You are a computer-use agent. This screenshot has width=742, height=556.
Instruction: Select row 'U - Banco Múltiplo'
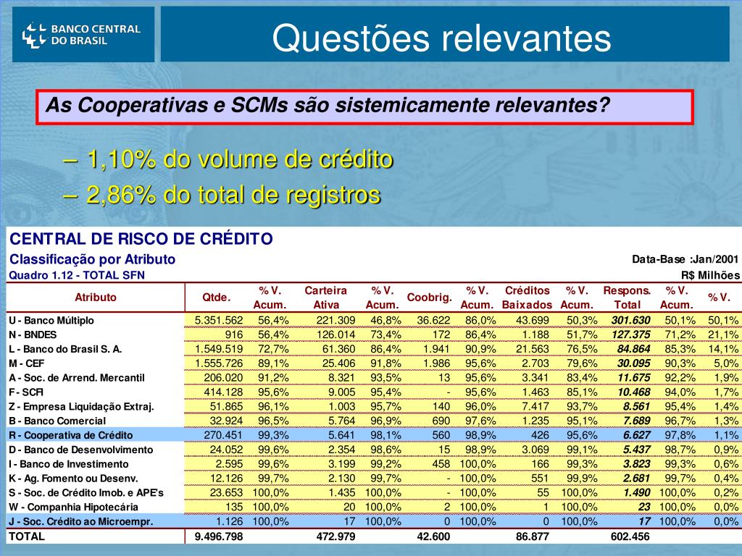(373, 320)
